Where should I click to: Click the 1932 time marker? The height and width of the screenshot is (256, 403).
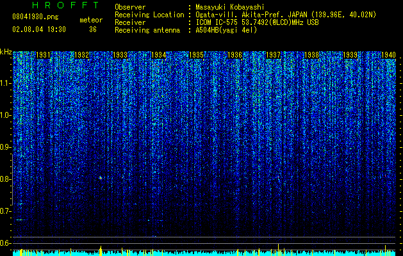[81, 55]
